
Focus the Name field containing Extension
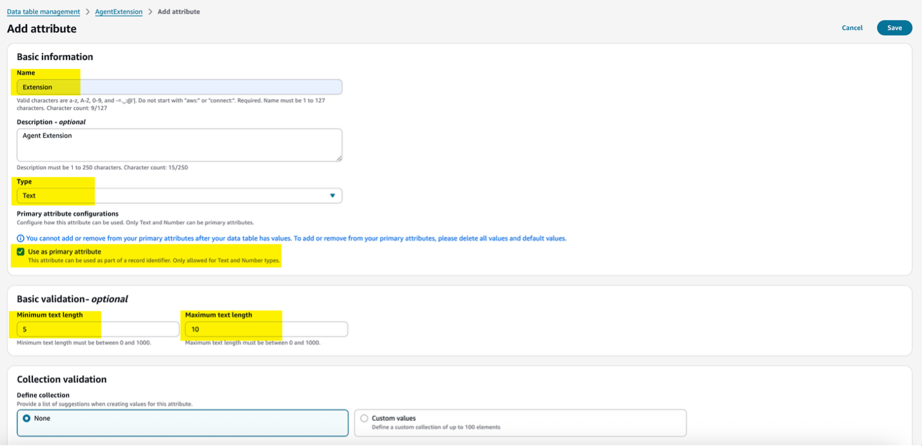(x=179, y=87)
